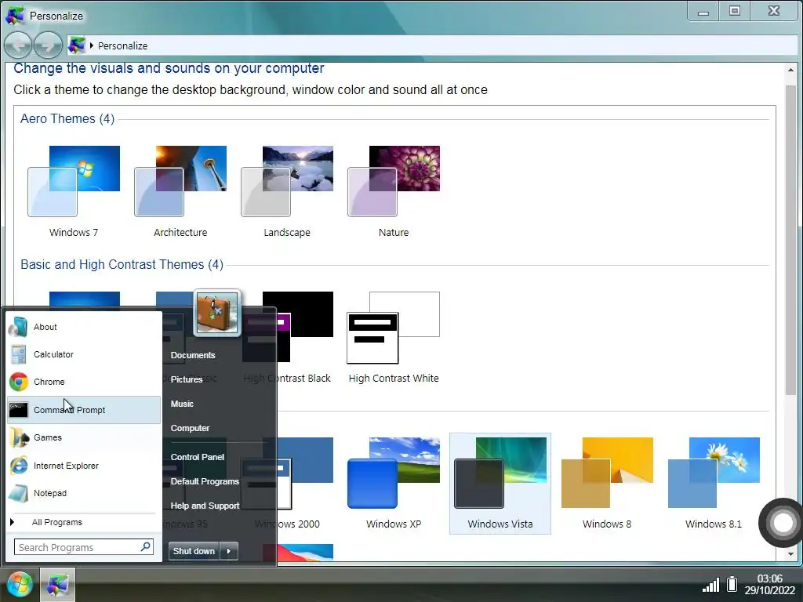Click the Back navigation arrow

[x=18, y=45]
